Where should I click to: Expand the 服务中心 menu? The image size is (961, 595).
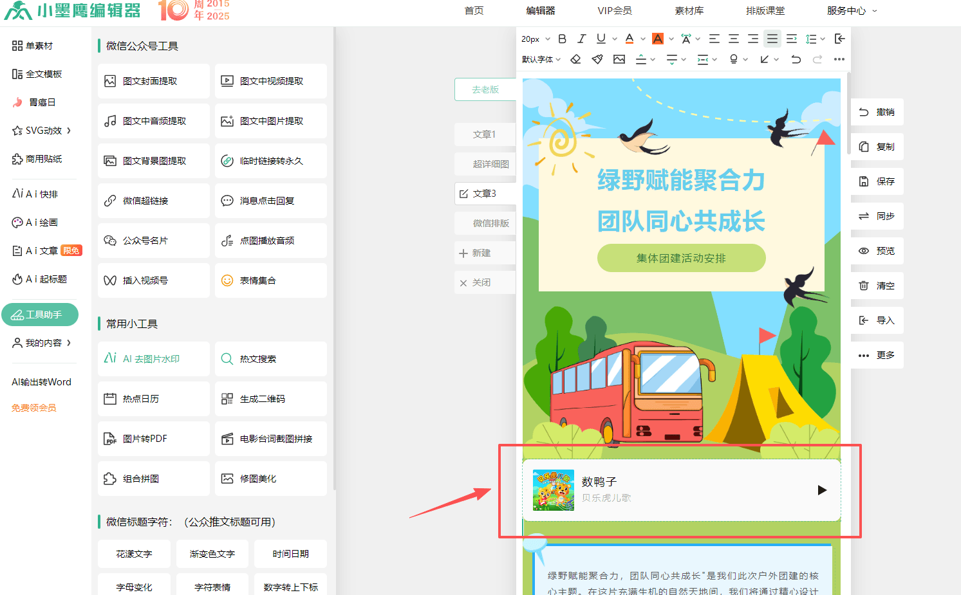(x=851, y=11)
